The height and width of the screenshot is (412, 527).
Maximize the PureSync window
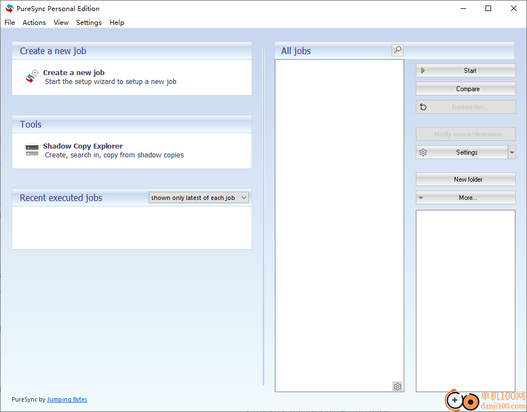click(488, 8)
